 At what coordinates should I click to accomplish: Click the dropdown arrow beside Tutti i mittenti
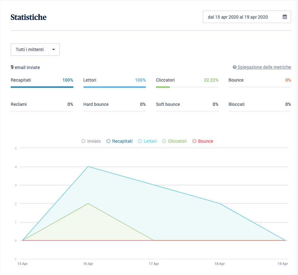point(54,49)
